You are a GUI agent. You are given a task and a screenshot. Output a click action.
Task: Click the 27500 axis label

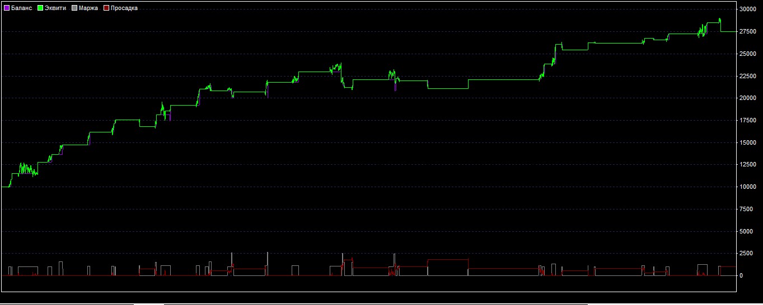(748, 32)
